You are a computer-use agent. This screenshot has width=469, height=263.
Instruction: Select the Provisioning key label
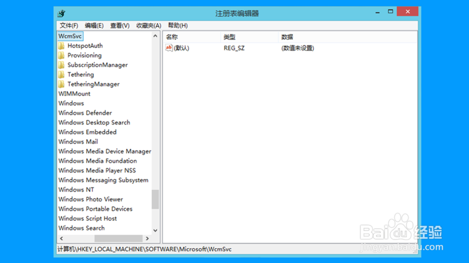coord(84,55)
